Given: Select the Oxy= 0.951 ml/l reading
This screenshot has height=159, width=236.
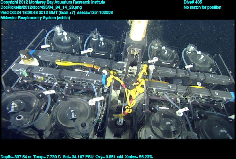Looking at the screenshot, I should pyautogui.click(x=109, y=157).
